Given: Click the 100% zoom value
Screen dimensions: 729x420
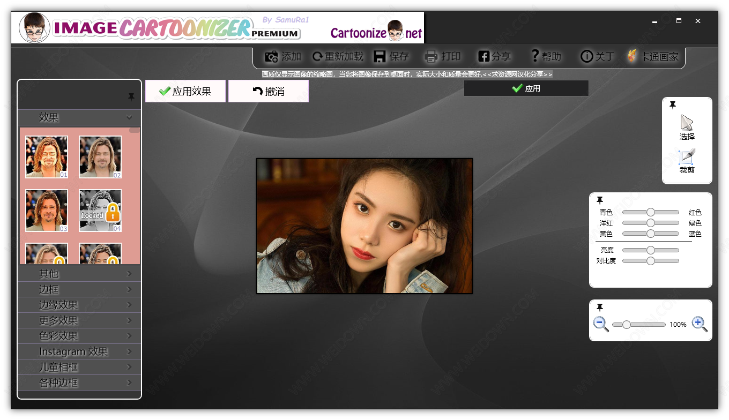Looking at the screenshot, I should tap(678, 325).
